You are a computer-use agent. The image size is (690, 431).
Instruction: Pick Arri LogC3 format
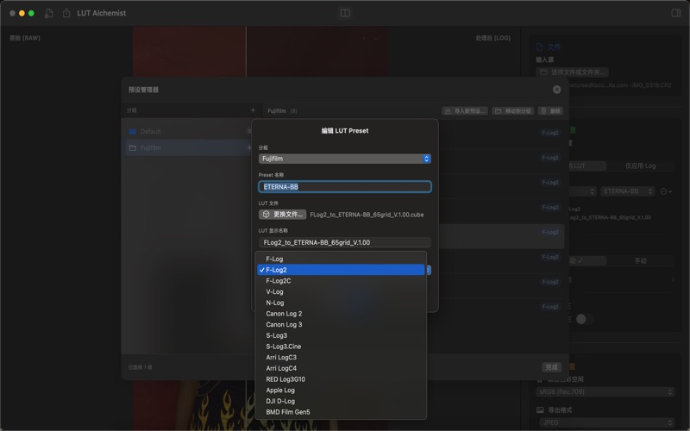pos(341,358)
